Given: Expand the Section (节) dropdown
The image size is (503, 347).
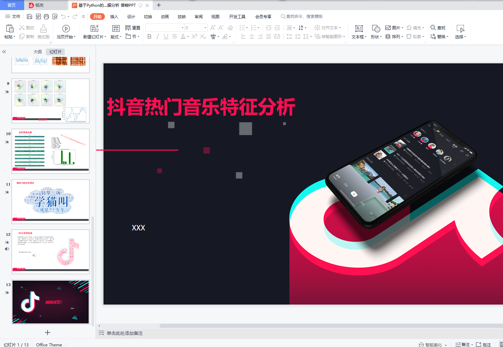Looking at the screenshot, I should (x=132, y=36).
